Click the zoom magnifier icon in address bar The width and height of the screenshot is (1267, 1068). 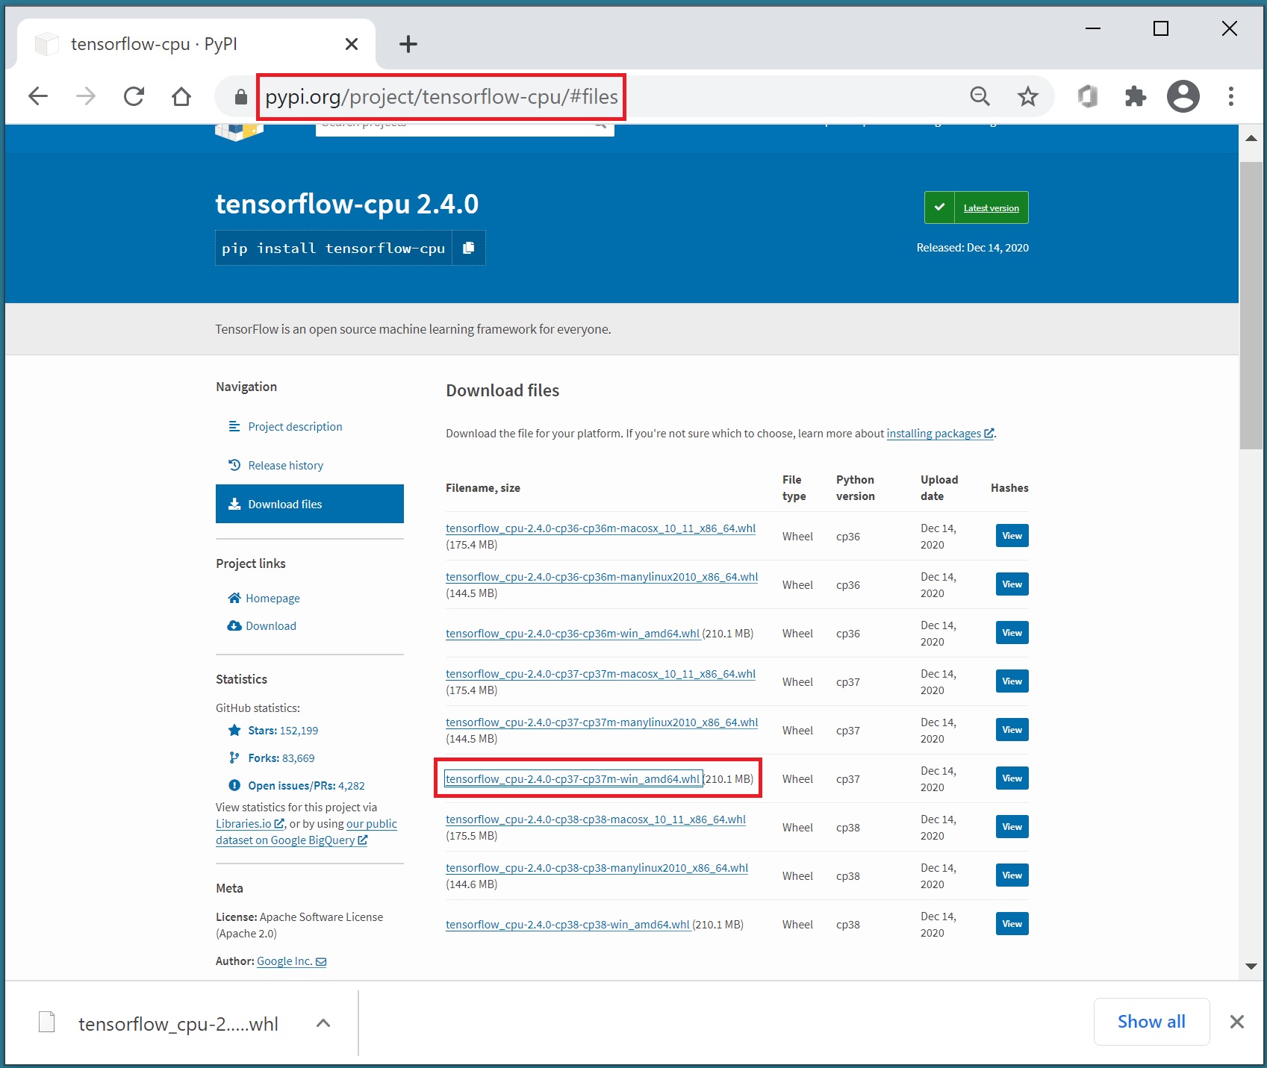click(980, 96)
